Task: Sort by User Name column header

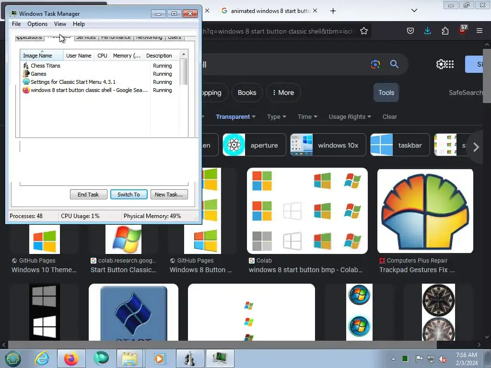Action: 79,56
